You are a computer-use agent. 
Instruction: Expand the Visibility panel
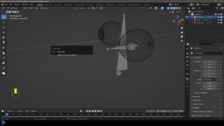pyautogui.click(x=196, y=108)
